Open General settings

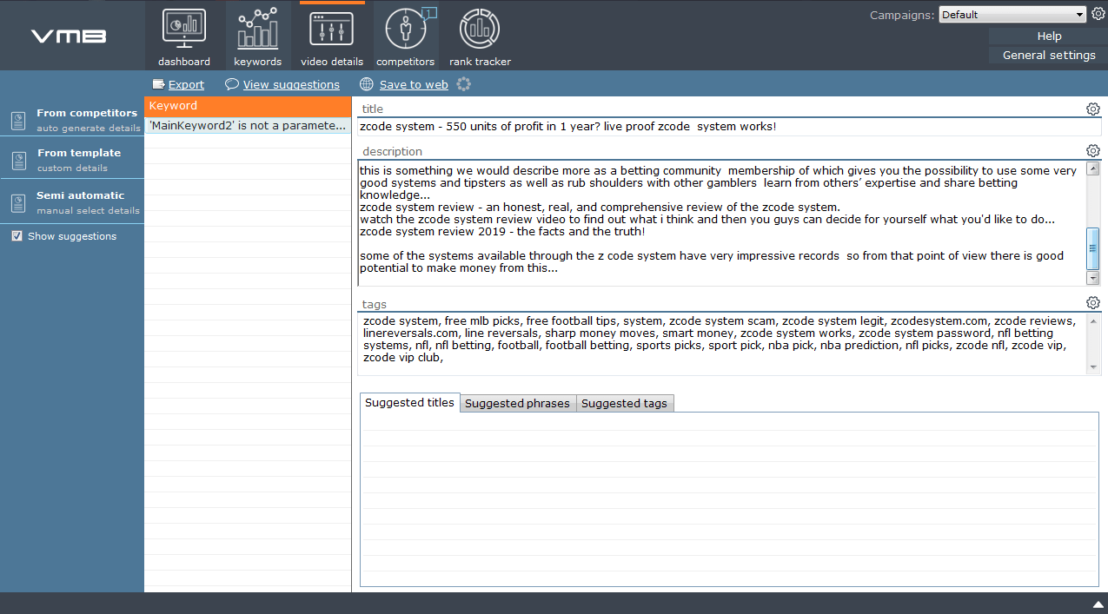coord(1048,56)
